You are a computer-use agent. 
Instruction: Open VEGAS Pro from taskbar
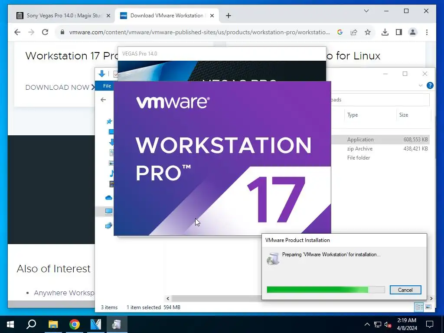(x=96, y=324)
